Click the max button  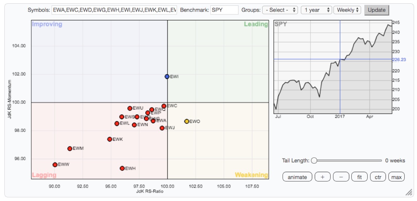click(x=396, y=177)
